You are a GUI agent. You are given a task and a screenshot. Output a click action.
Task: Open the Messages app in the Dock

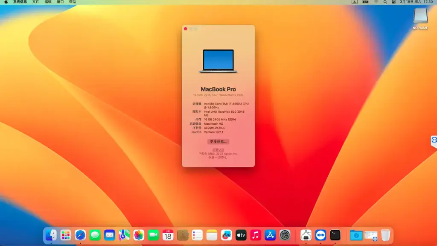pyautogui.click(x=95, y=235)
